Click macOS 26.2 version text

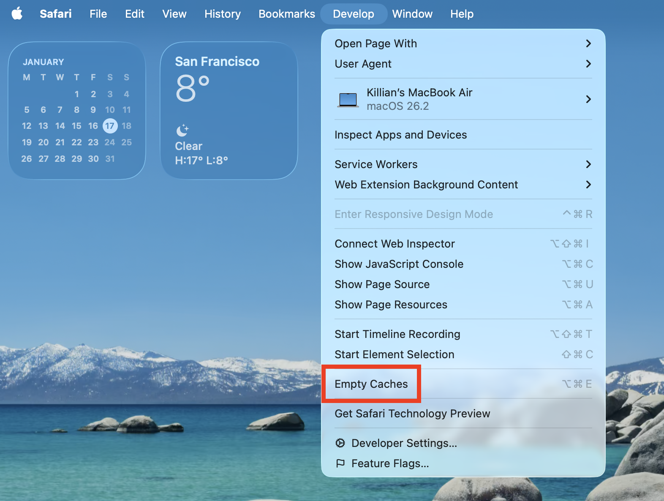point(398,106)
